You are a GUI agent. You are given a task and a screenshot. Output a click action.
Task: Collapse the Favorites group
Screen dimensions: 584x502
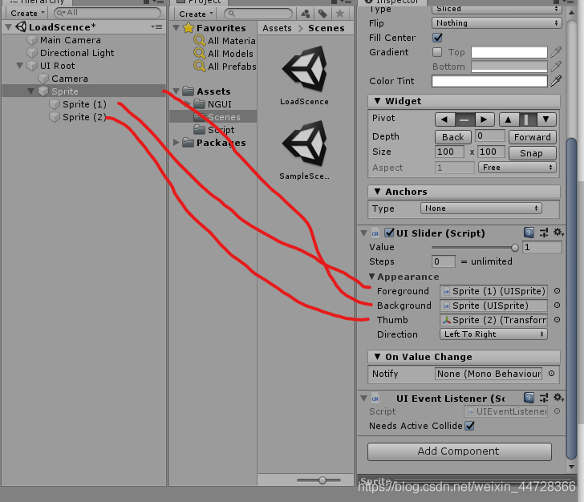click(176, 27)
